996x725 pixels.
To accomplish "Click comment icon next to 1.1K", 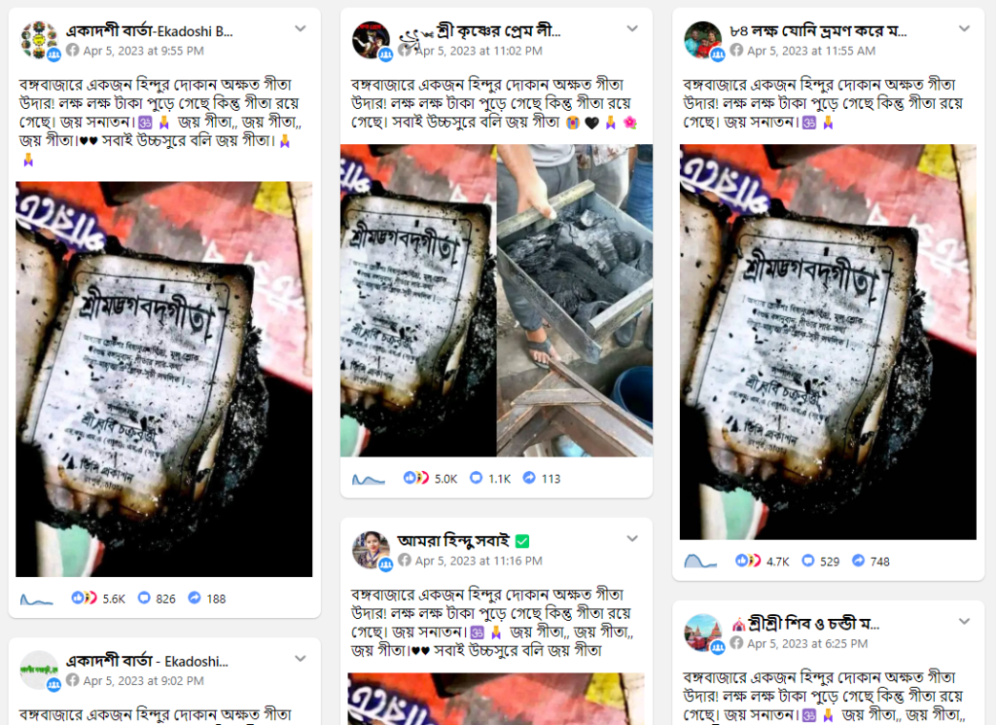I will point(476,478).
